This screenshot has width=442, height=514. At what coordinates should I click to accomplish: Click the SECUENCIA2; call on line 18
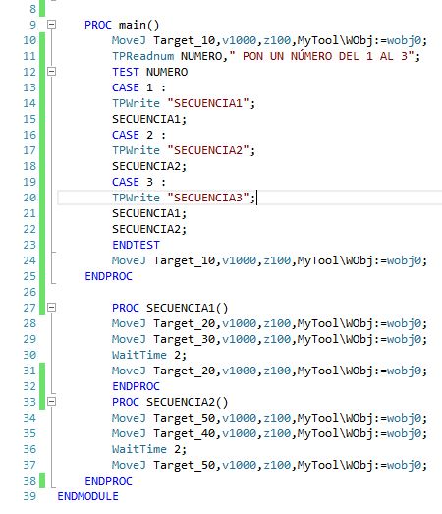tap(149, 166)
